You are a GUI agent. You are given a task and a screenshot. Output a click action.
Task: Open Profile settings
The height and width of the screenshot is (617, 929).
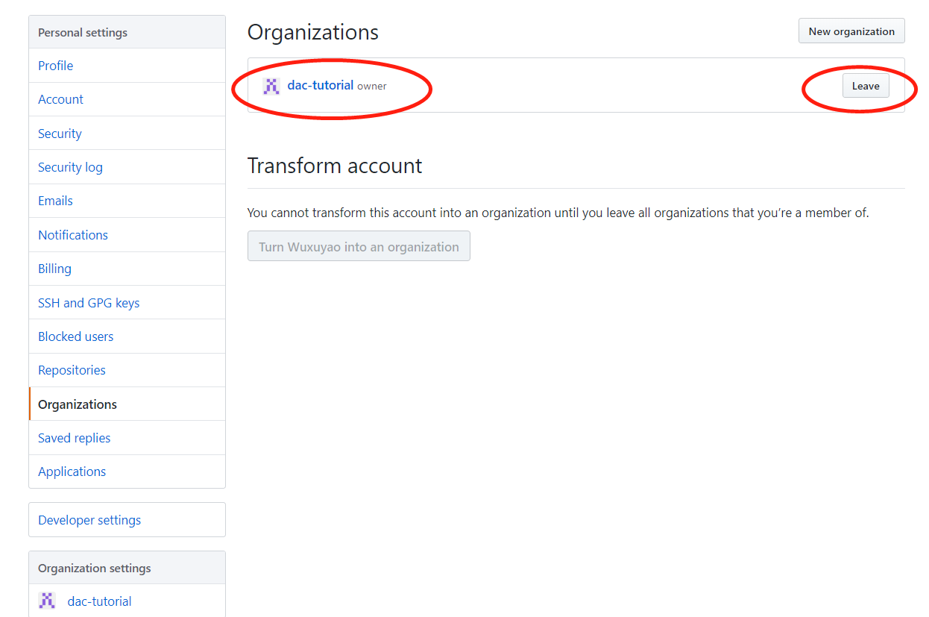pos(56,66)
